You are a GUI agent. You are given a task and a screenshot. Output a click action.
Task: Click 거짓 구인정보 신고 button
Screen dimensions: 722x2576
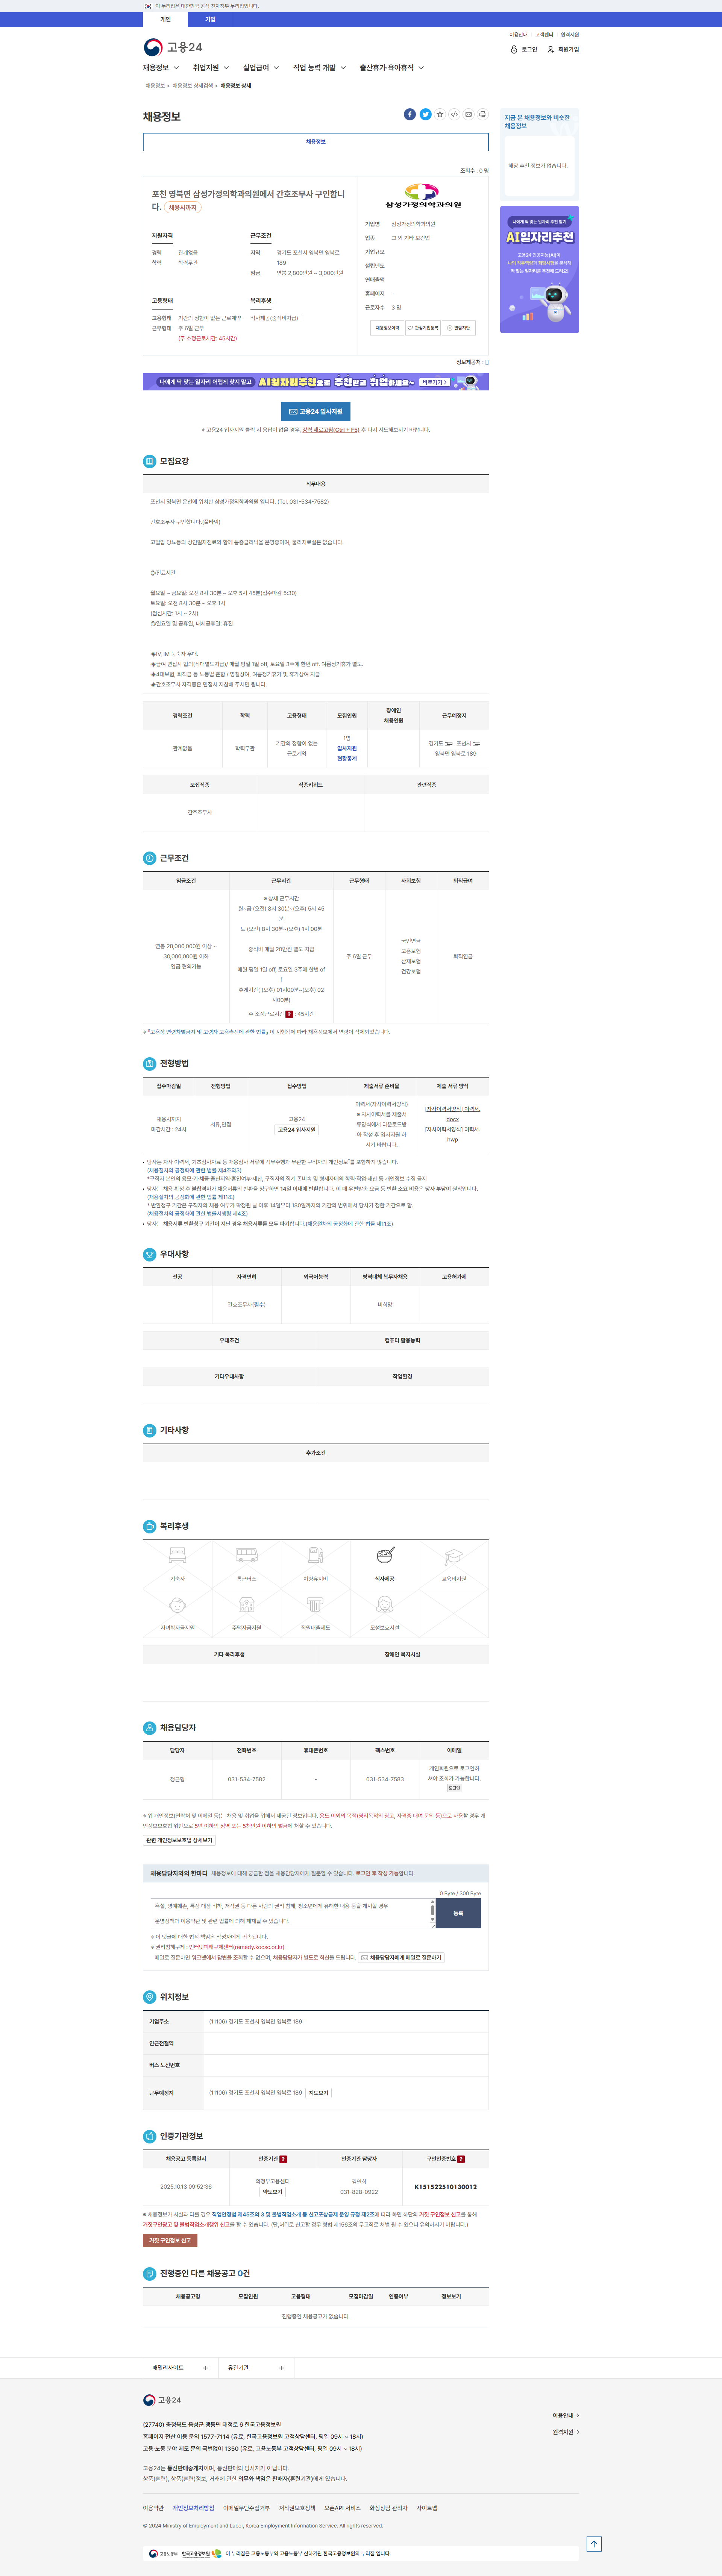170,2240
